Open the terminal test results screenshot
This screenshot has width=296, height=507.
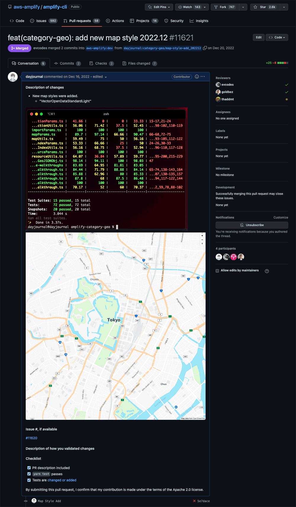(x=107, y=169)
